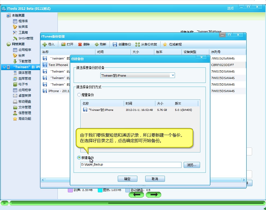Click 取消 to cancel backup dialog
Screen dimensions: 266x210
click(155, 179)
